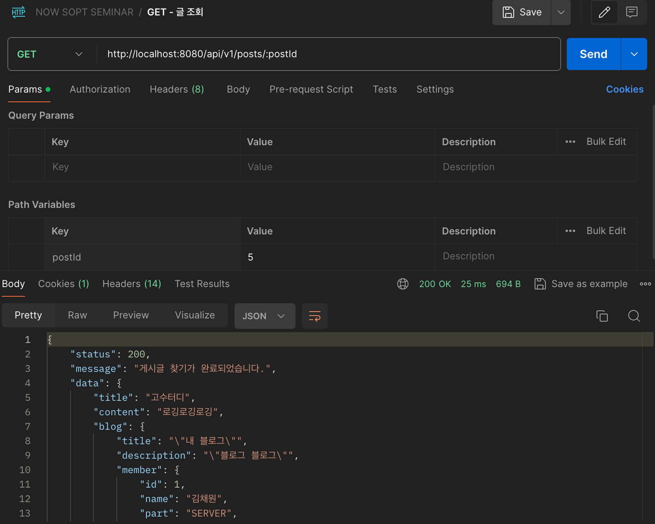The width and height of the screenshot is (655, 524).
Task: Open response more options (three dots)
Action: pos(645,284)
